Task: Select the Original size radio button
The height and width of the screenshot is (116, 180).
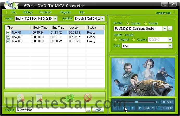Action: (x=115, y=40)
